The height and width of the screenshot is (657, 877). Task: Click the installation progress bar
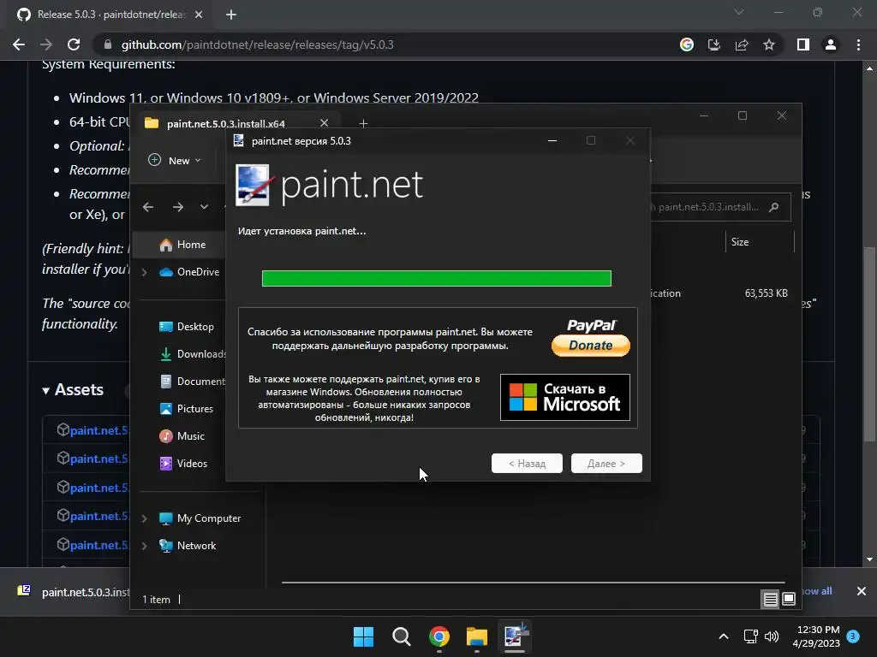(436, 278)
